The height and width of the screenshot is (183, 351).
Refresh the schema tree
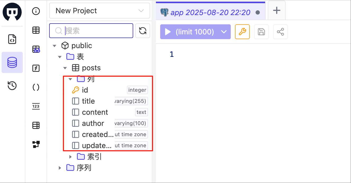[x=143, y=31]
